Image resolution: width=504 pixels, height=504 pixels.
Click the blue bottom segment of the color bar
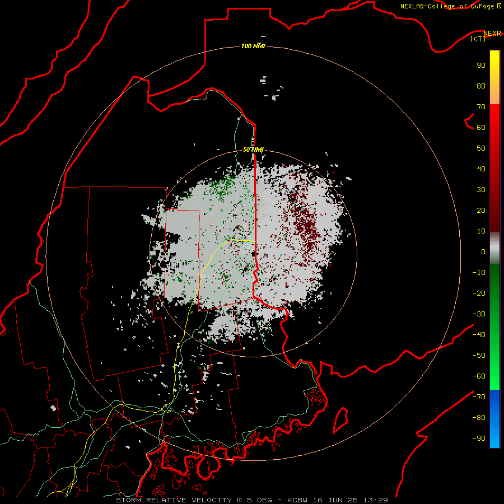494,419
